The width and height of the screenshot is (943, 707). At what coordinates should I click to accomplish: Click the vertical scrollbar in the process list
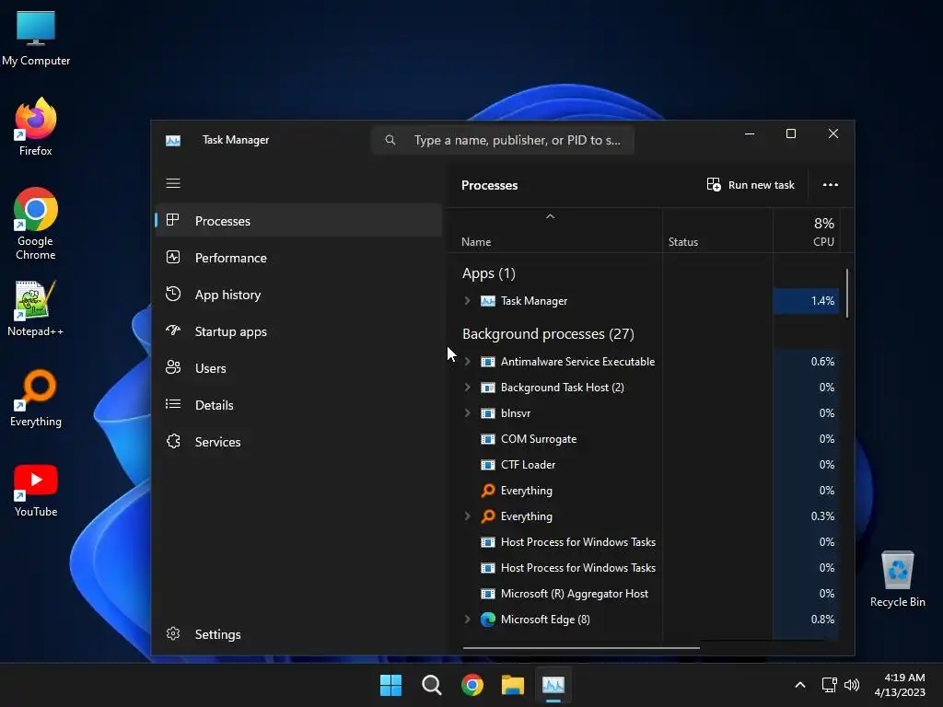pyautogui.click(x=847, y=294)
